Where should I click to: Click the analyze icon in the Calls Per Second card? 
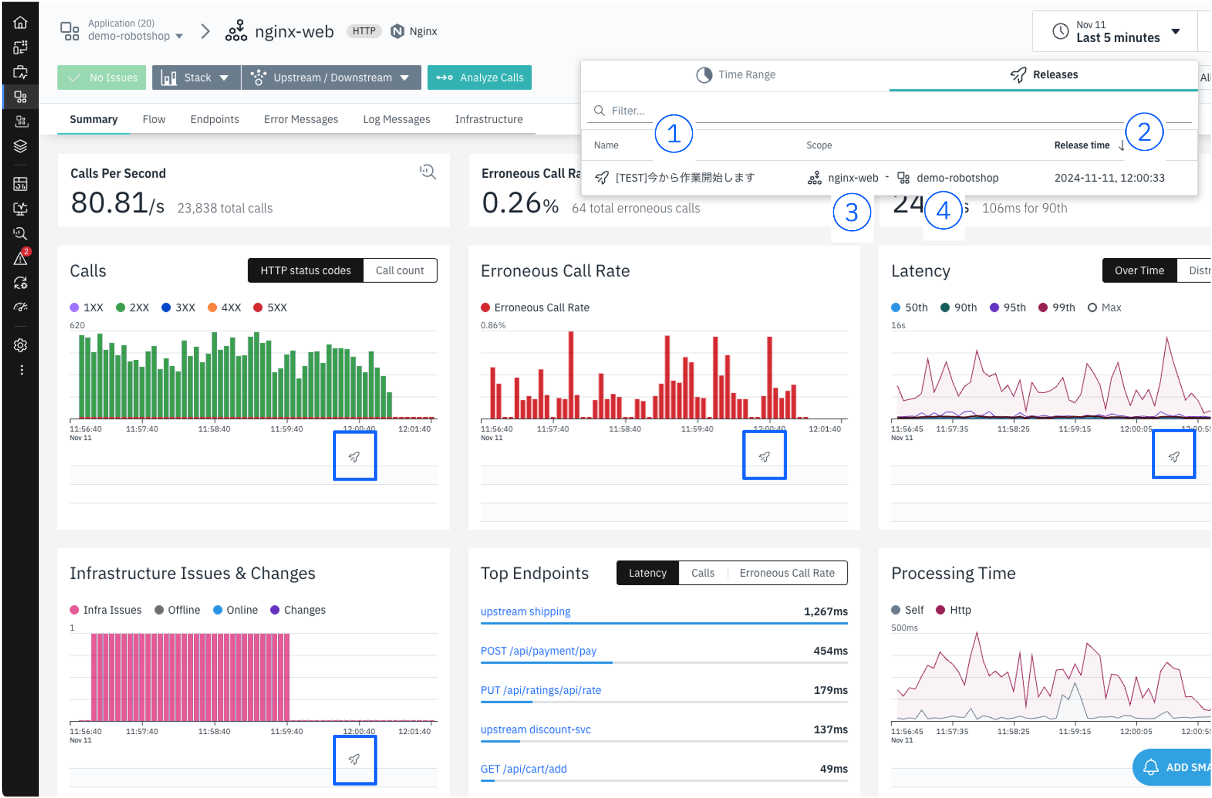click(x=428, y=172)
